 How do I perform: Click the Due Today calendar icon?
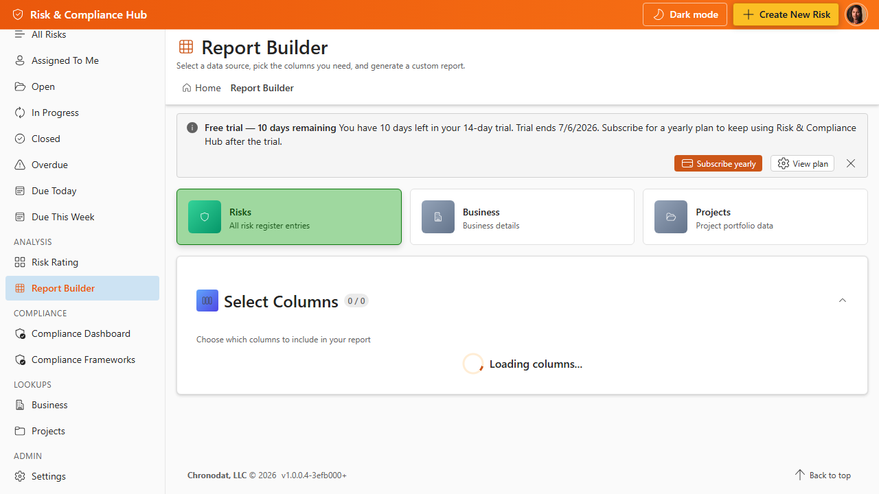20,191
